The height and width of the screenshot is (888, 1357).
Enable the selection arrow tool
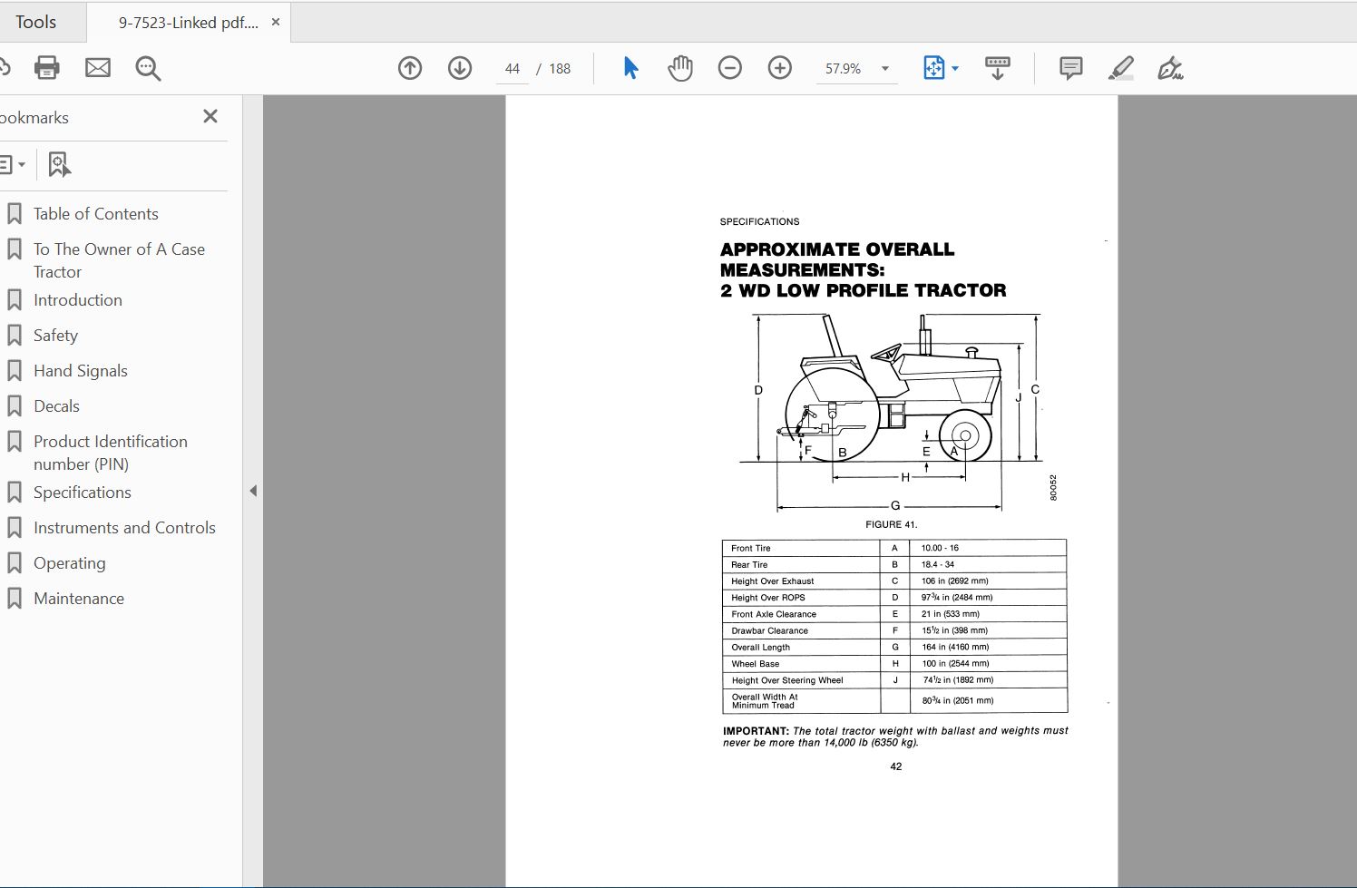click(x=630, y=67)
